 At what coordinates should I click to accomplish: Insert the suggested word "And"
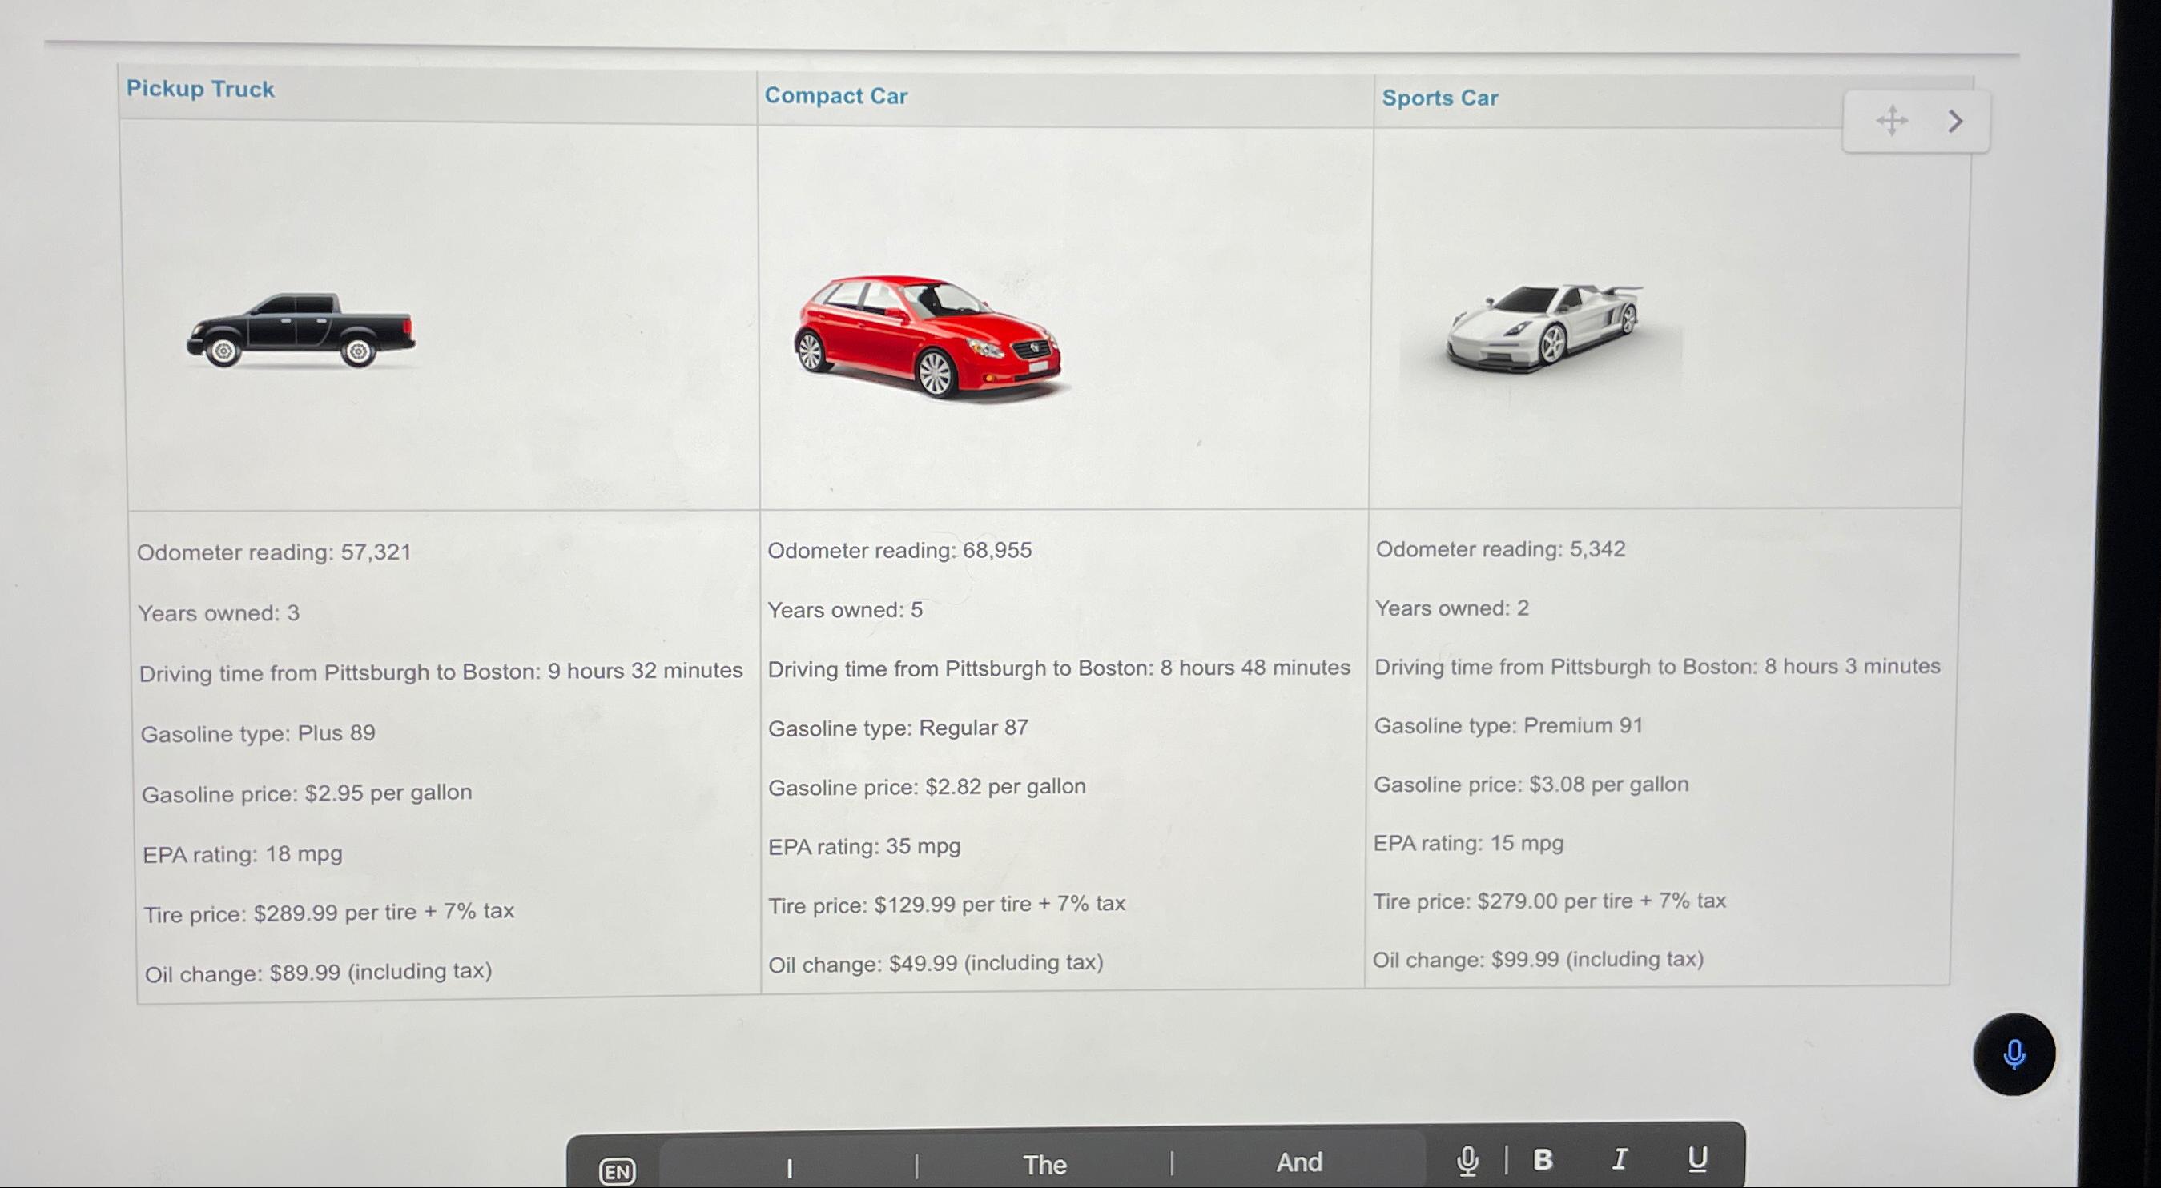pos(1299,1162)
